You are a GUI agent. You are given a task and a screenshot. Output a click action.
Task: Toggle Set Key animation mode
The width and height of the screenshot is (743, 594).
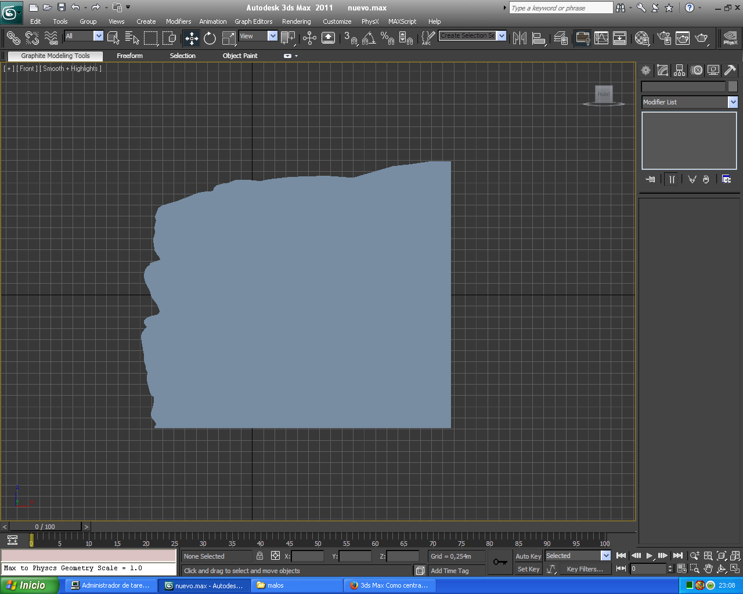click(x=528, y=569)
